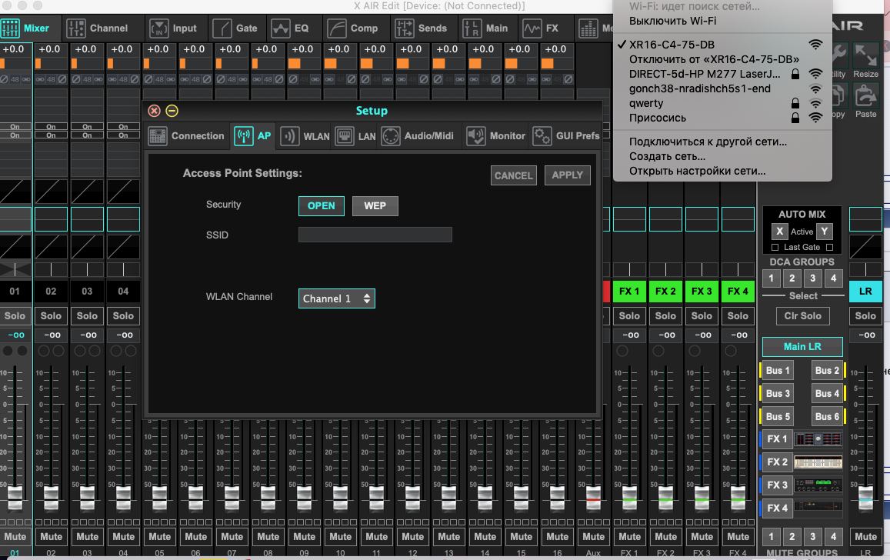Image resolution: width=890 pixels, height=560 pixels.
Task: Select 'Создать сеть…' in Wi-Fi menu
Action: point(667,156)
